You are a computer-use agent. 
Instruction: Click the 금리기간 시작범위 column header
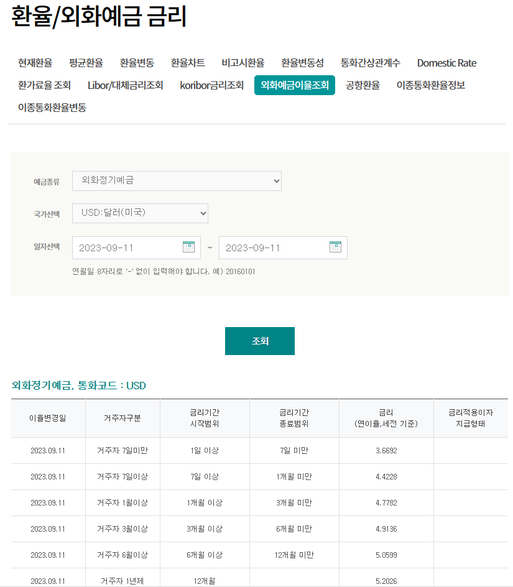point(205,418)
